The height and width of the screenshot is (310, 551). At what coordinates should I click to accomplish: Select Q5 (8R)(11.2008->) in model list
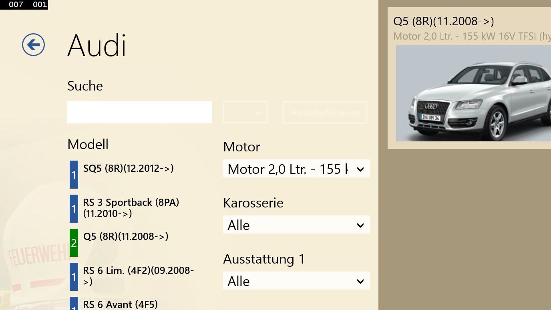[126, 237]
